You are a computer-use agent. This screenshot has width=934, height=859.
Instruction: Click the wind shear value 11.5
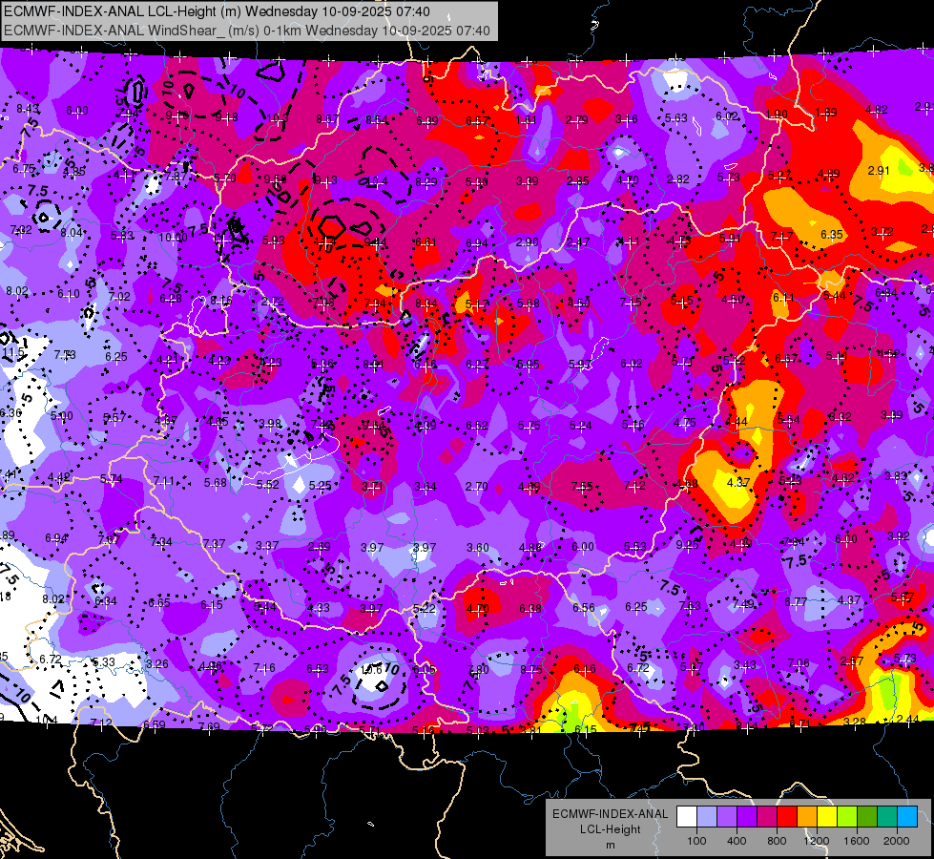coord(13,352)
